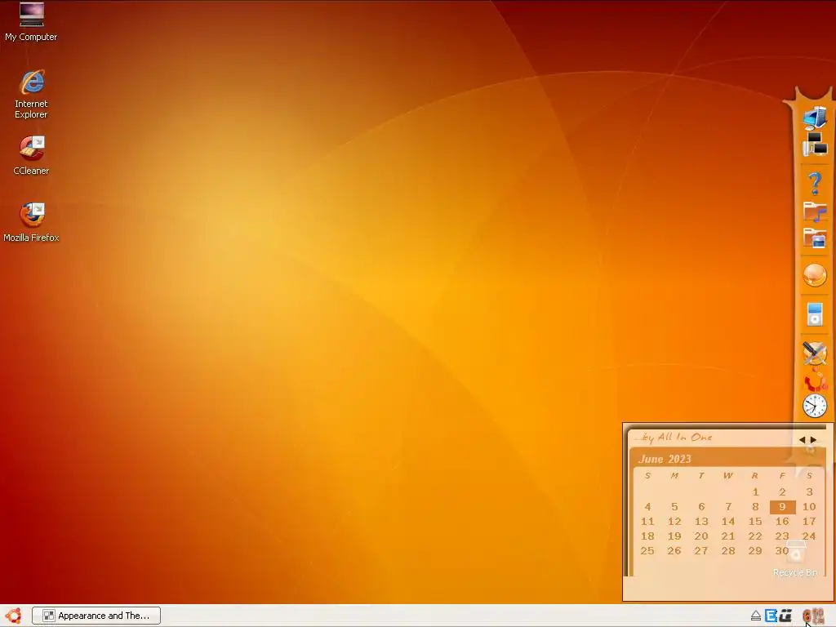This screenshot has width=836, height=627.
Task: Select June 15 in the calendar
Action: (755, 522)
